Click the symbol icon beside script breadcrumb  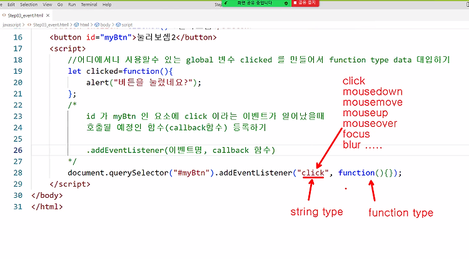click(x=118, y=25)
